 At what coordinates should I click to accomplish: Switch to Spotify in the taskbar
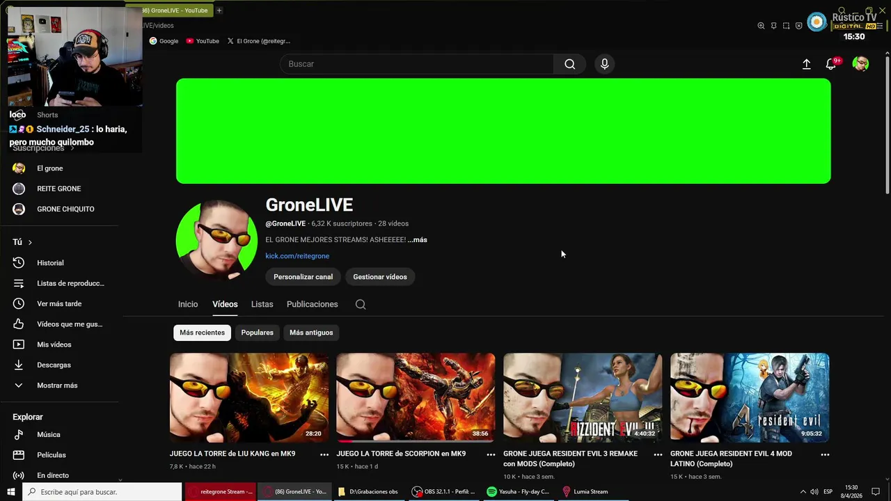click(519, 492)
